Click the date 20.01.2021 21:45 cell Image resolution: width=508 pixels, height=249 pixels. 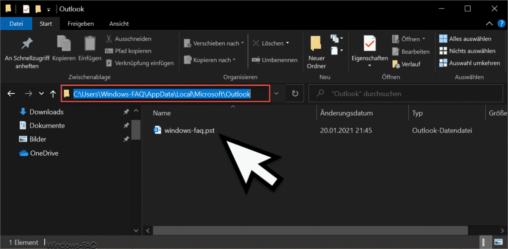pyautogui.click(x=346, y=131)
